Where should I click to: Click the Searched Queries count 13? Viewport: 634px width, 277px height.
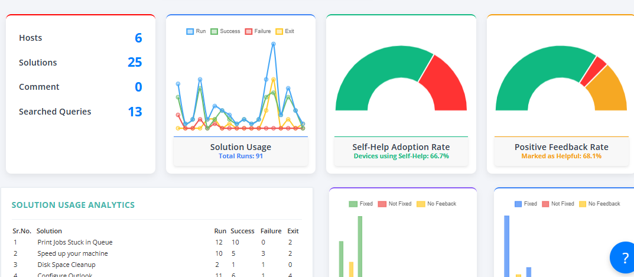(x=135, y=112)
